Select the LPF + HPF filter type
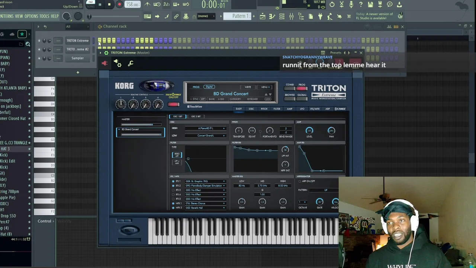The height and width of the screenshot is (268, 476). coord(177,162)
